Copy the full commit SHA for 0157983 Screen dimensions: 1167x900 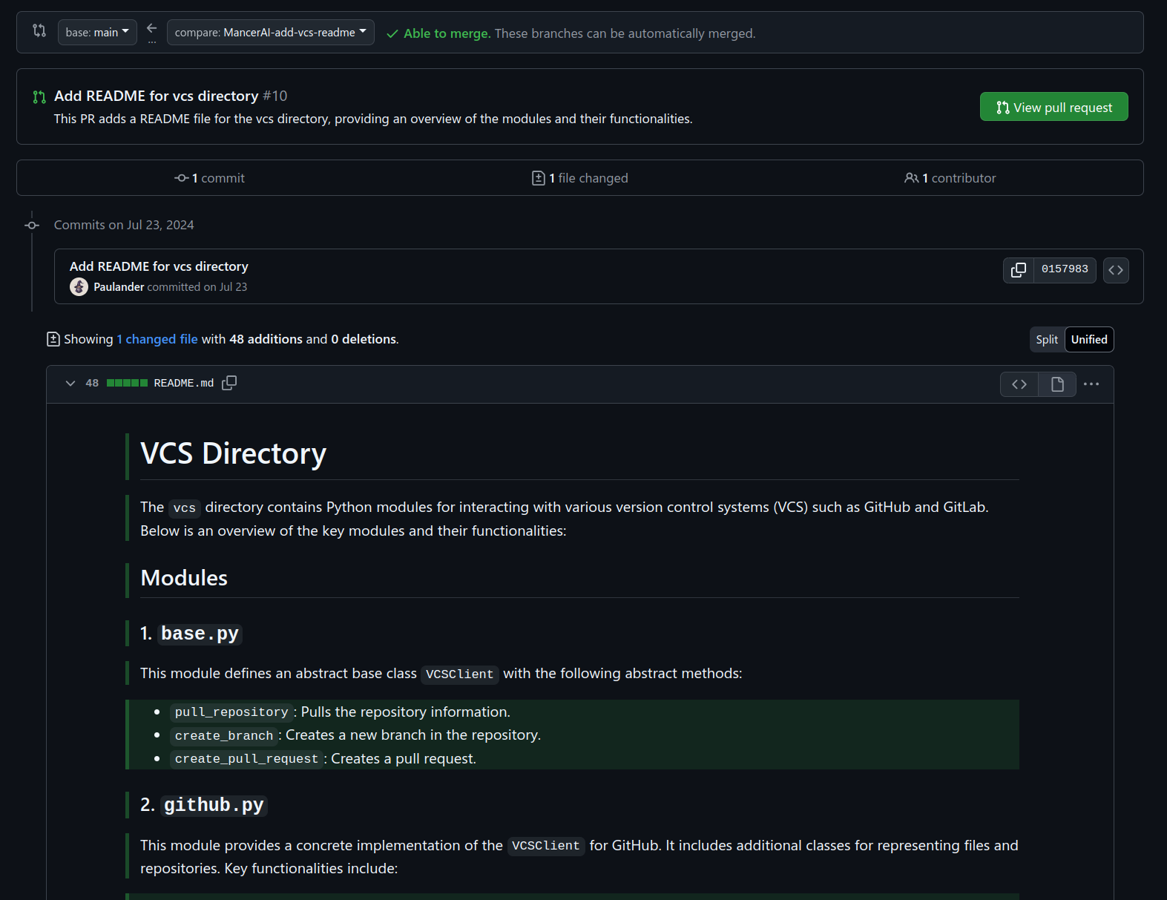[x=1019, y=270]
